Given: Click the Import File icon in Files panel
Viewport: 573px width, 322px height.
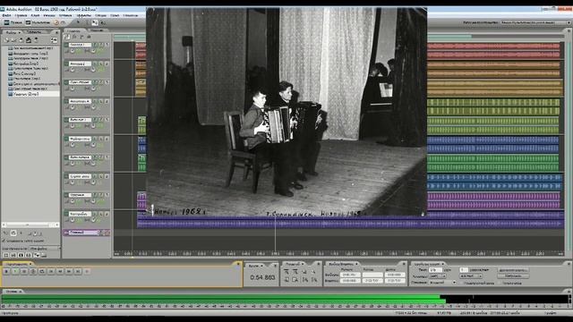Looking at the screenshot, I should coord(6,40).
